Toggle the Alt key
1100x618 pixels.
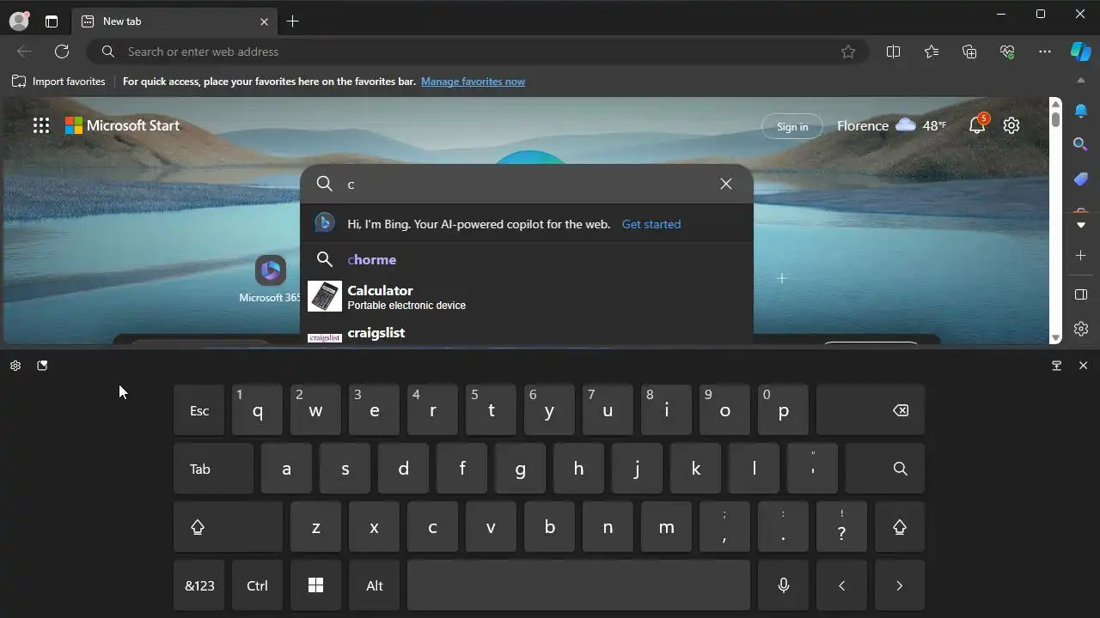coord(374,585)
